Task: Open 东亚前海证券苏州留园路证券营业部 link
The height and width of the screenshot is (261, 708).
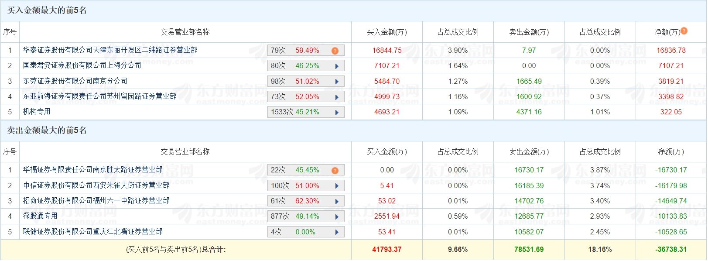Action: point(100,96)
